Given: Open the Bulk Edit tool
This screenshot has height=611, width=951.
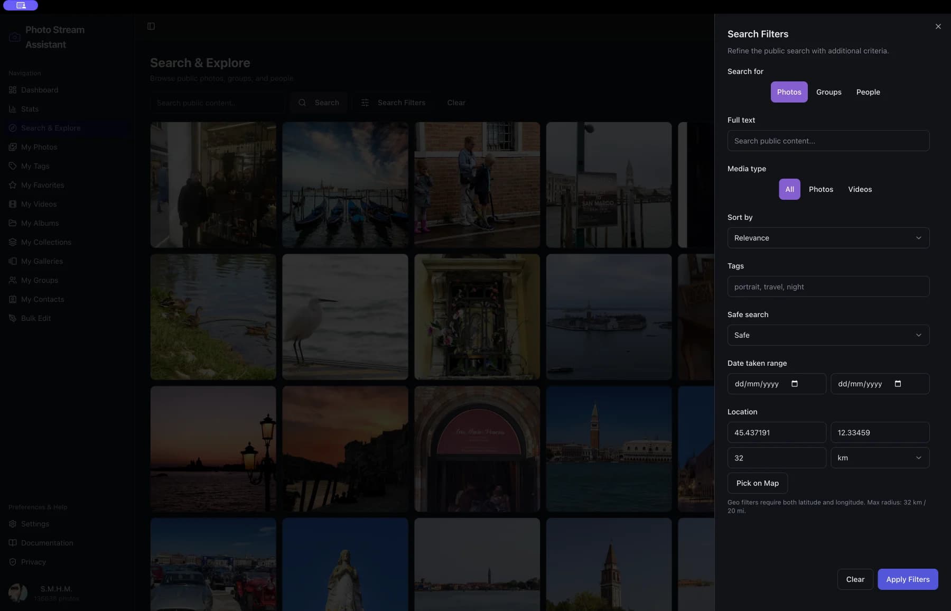Looking at the screenshot, I should point(36,318).
